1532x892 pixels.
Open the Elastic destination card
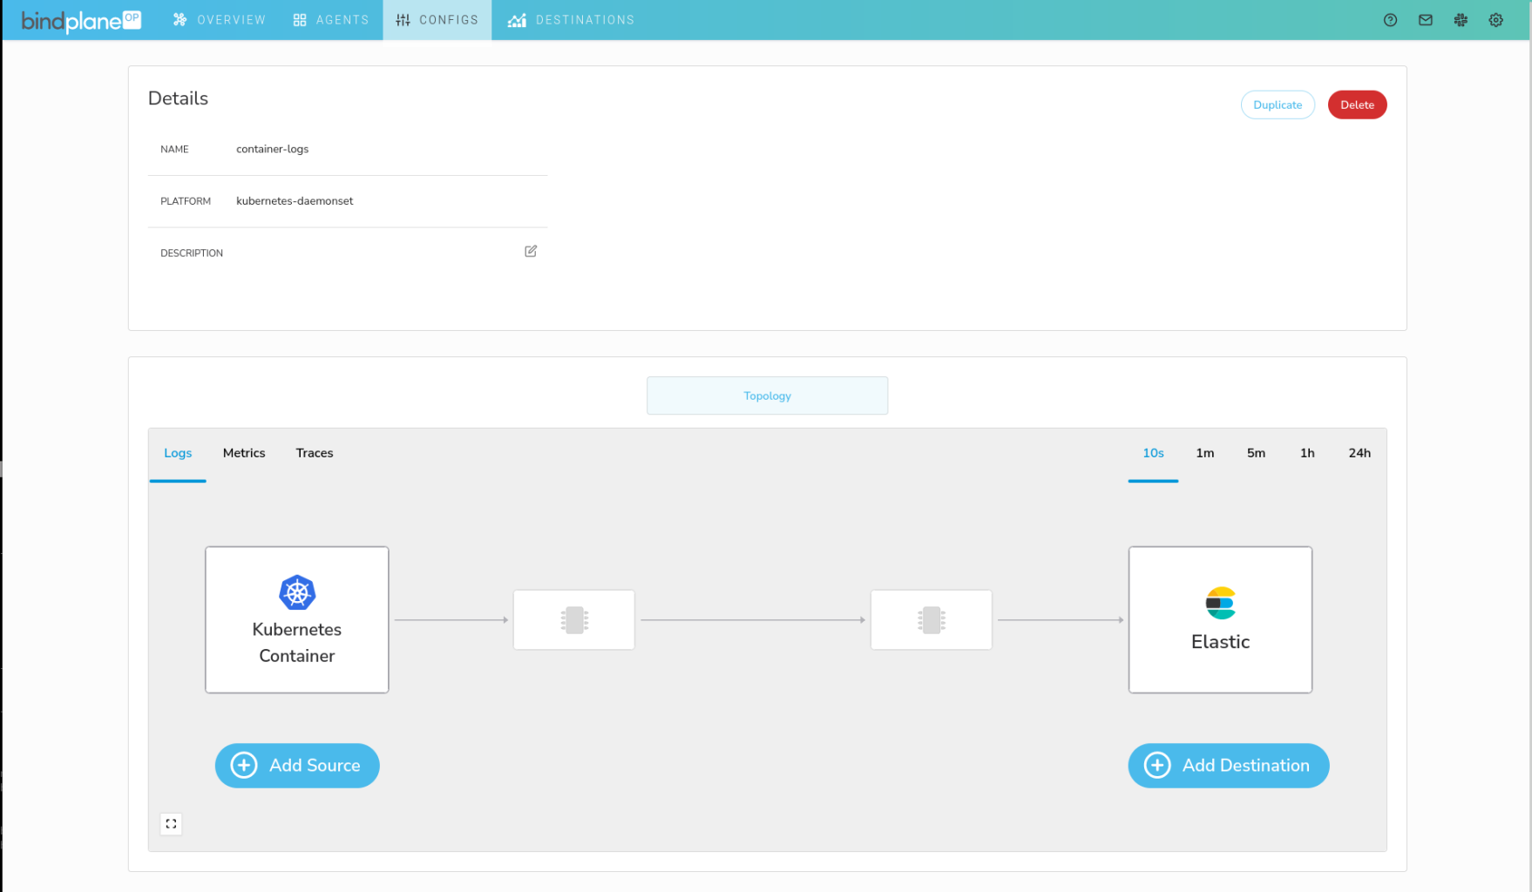(x=1220, y=620)
